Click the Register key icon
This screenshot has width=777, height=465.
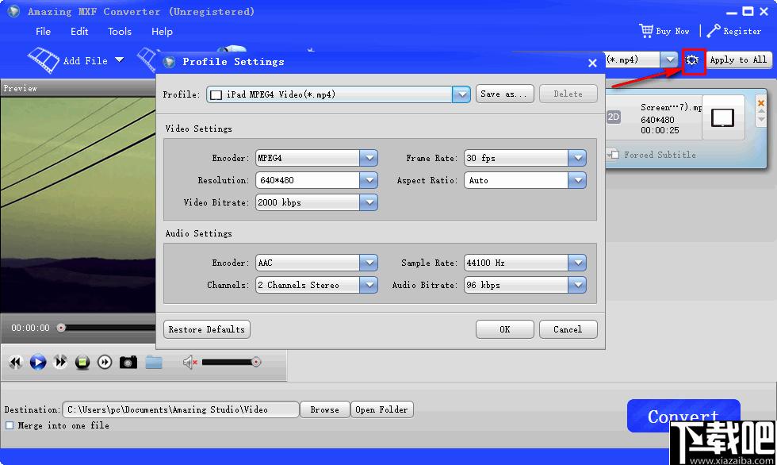coord(714,31)
